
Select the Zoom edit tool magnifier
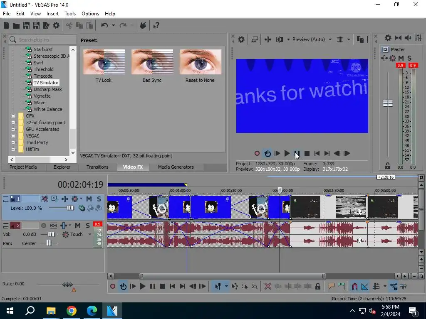tap(255, 286)
